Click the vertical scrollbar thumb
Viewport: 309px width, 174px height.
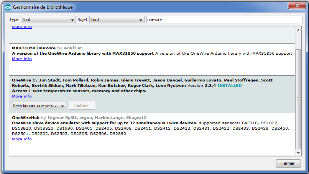click(298, 99)
